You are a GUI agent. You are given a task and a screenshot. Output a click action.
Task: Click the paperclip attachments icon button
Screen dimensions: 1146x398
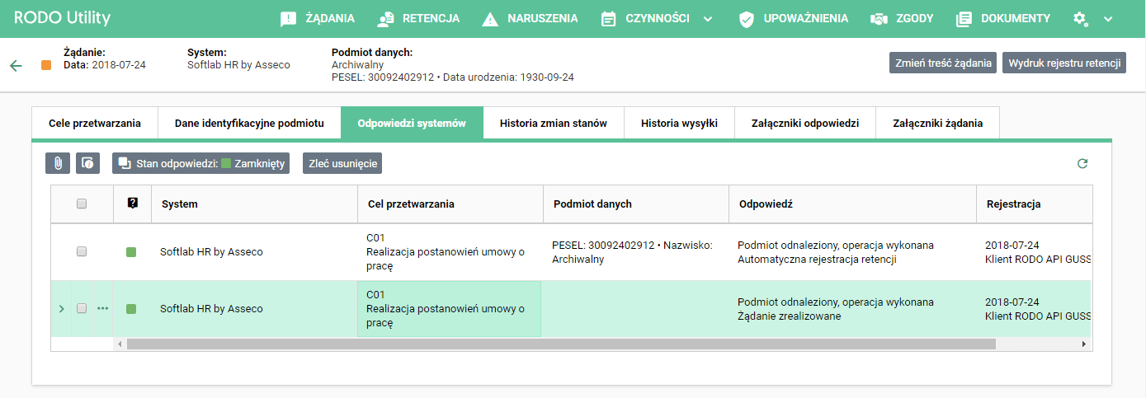[x=58, y=163]
